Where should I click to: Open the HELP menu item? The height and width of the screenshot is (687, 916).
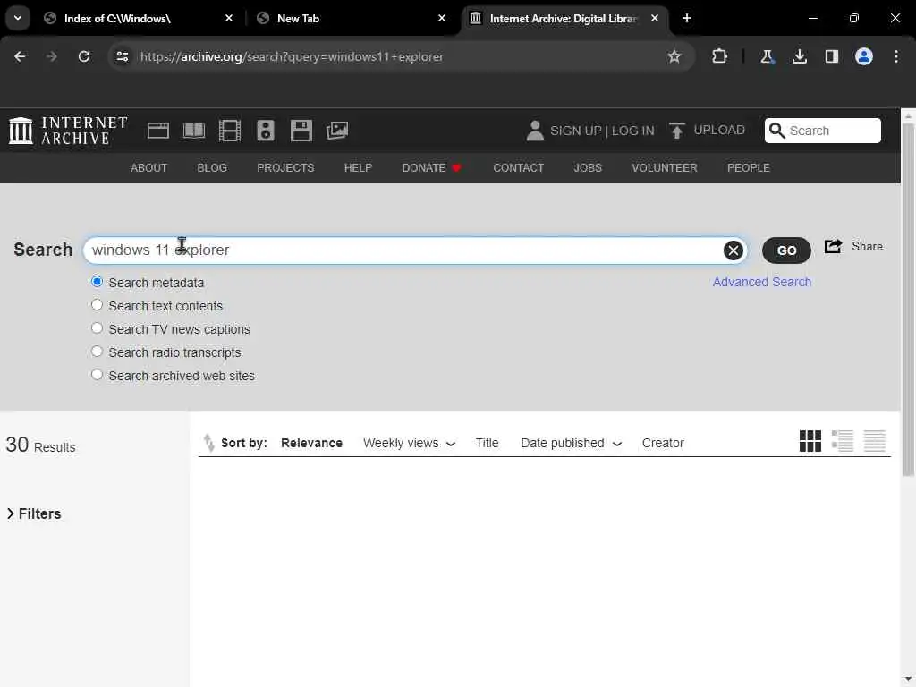point(358,167)
